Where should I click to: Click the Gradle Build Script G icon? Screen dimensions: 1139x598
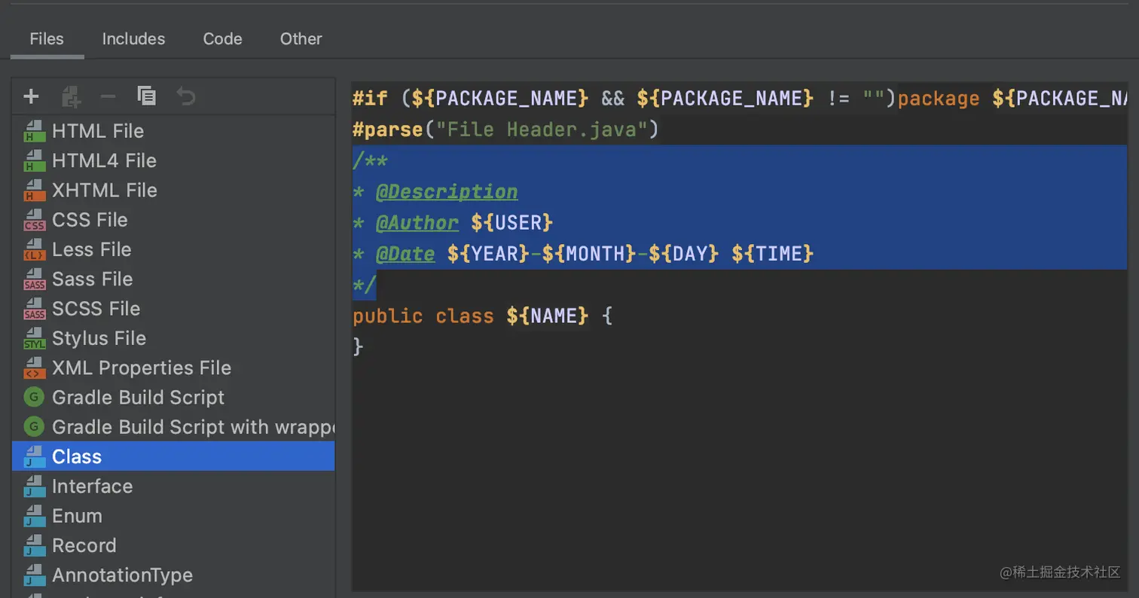34,397
